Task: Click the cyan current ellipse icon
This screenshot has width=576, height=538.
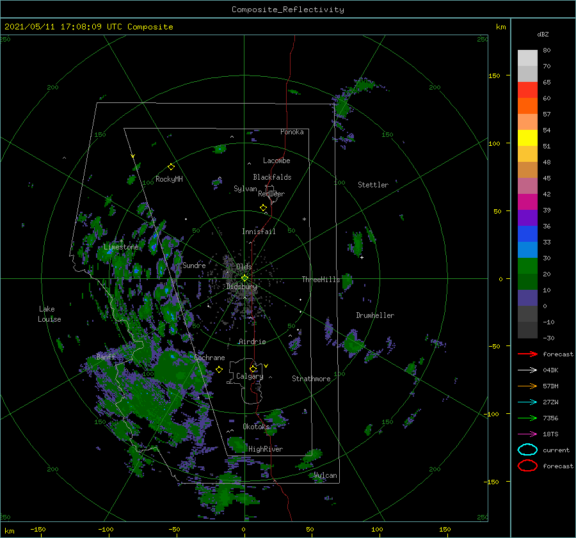Action: pos(527,450)
